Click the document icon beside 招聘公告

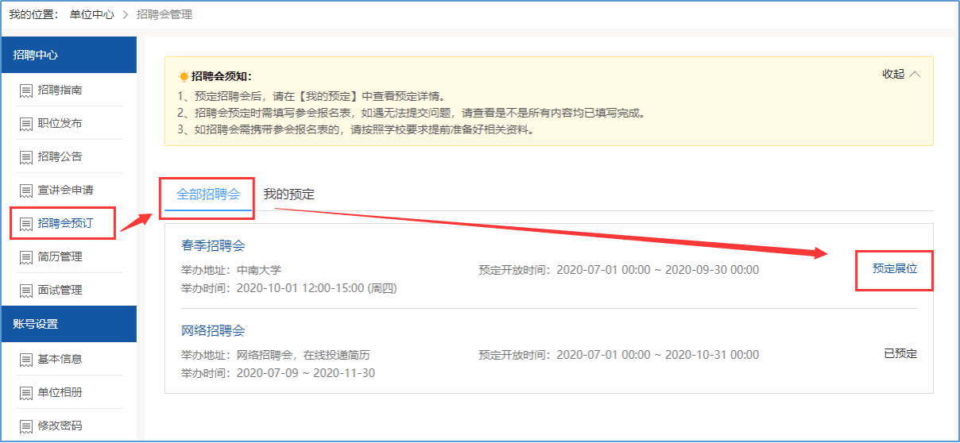(26, 157)
